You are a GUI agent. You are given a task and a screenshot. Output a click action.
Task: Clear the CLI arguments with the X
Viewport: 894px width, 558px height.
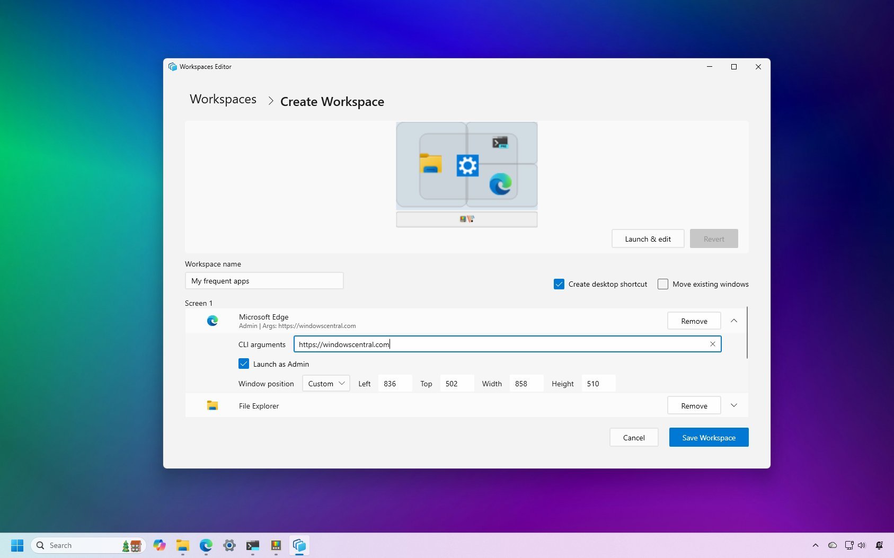tap(712, 344)
